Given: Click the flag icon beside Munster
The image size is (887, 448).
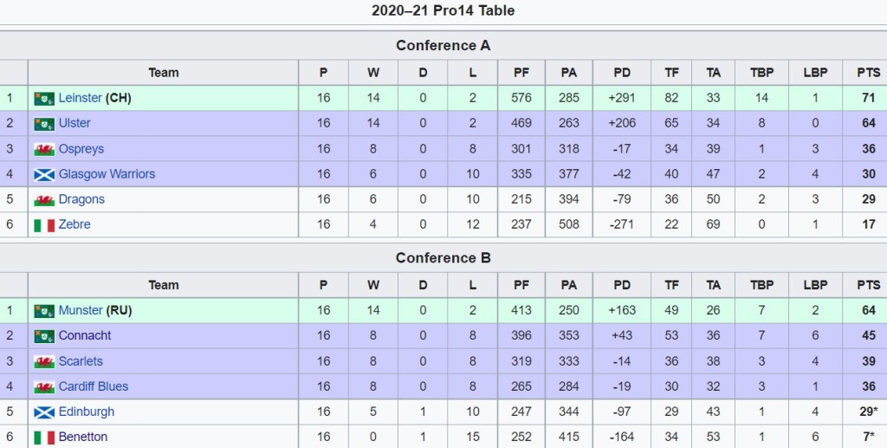Looking at the screenshot, I should (44, 311).
